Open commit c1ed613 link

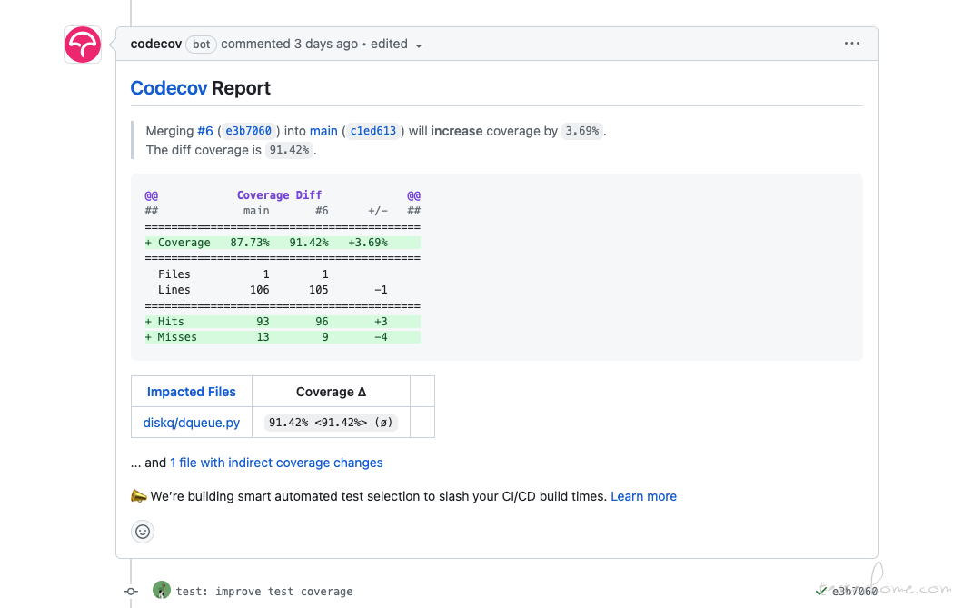[373, 132]
